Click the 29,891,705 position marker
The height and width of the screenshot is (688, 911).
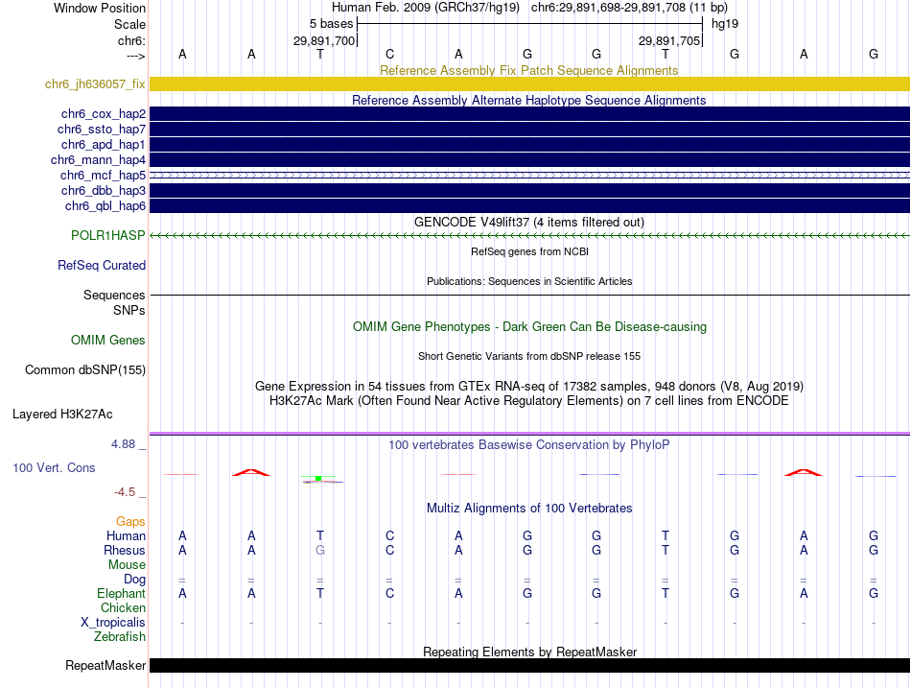pyautogui.click(x=669, y=40)
